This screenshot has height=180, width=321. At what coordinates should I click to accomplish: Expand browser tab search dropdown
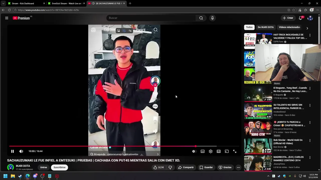click(3, 3)
